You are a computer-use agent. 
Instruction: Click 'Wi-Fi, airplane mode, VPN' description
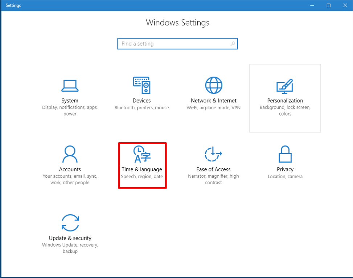[213, 108]
